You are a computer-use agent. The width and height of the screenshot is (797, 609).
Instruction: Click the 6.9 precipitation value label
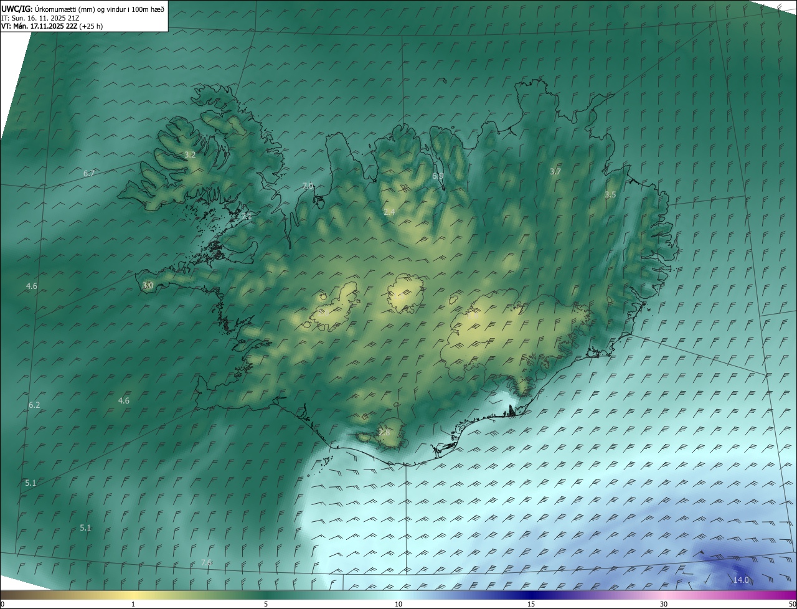[438, 176]
